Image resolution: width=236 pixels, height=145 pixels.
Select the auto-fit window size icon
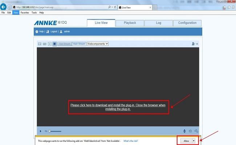point(54,44)
